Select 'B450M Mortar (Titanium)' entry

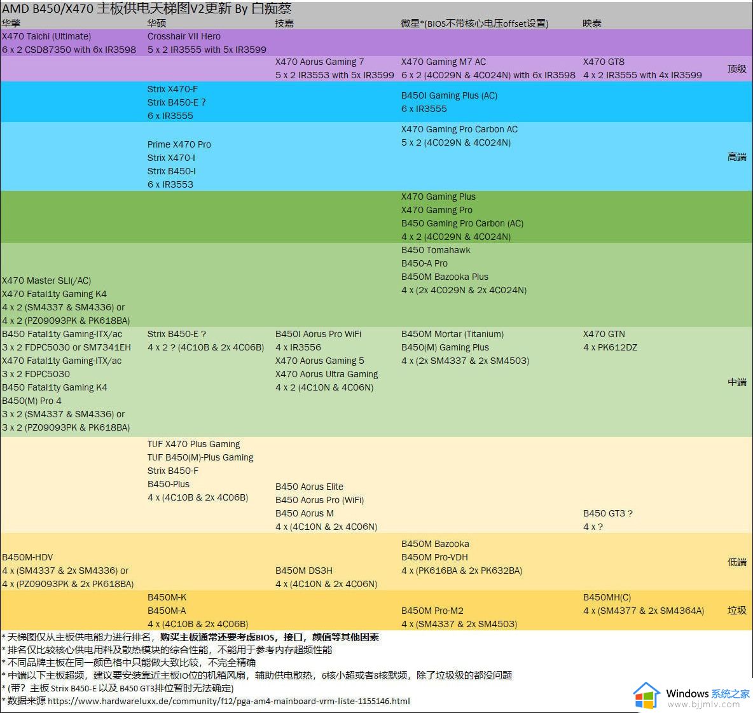pyautogui.click(x=453, y=334)
